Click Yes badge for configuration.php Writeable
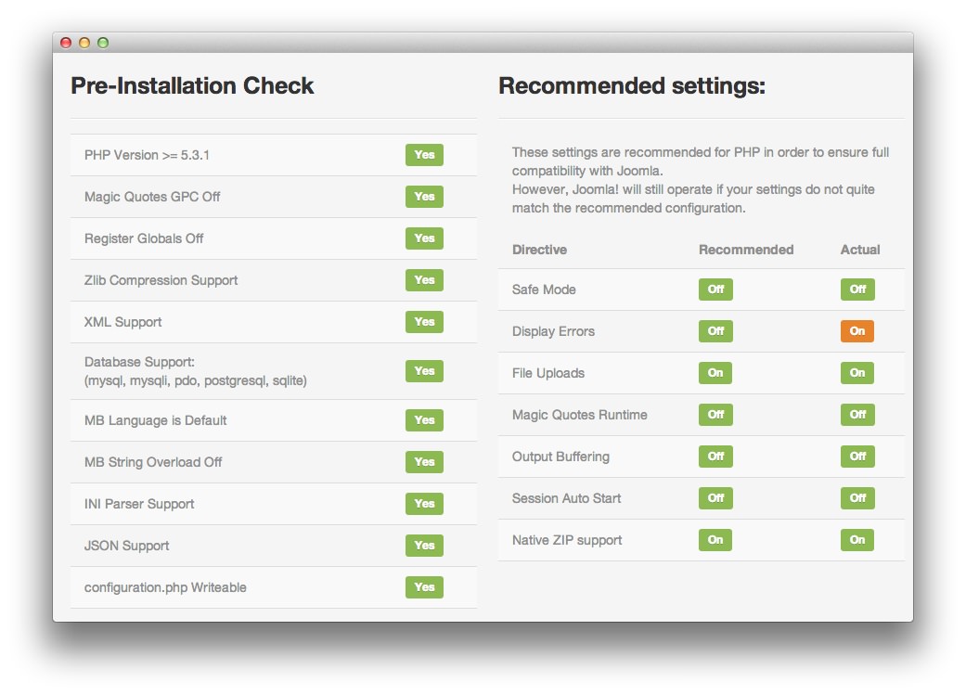Image resolution: width=966 pixels, height=695 pixels. [x=424, y=587]
